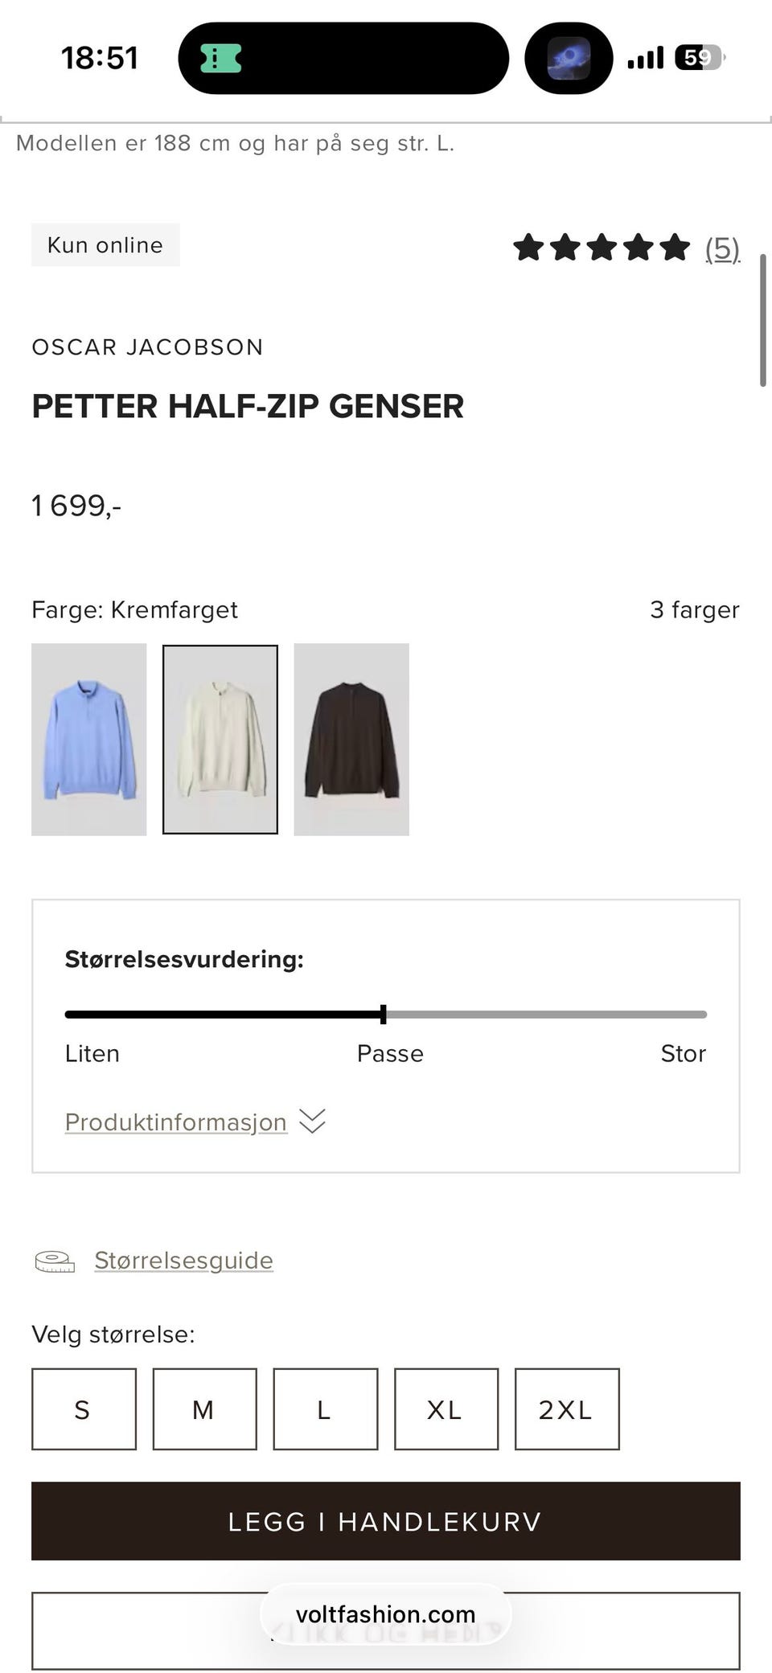
Task: Add item with Legg i handlekurv button
Action: [386, 1521]
